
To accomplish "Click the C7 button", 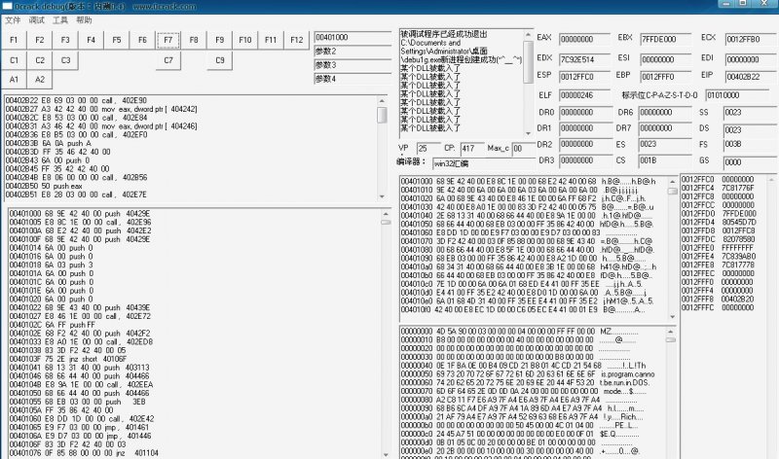I will 168,60.
